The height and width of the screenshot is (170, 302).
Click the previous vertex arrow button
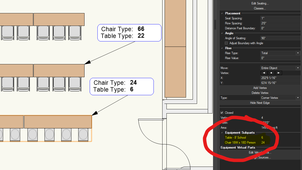pyautogui.click(x=264, y=73)
